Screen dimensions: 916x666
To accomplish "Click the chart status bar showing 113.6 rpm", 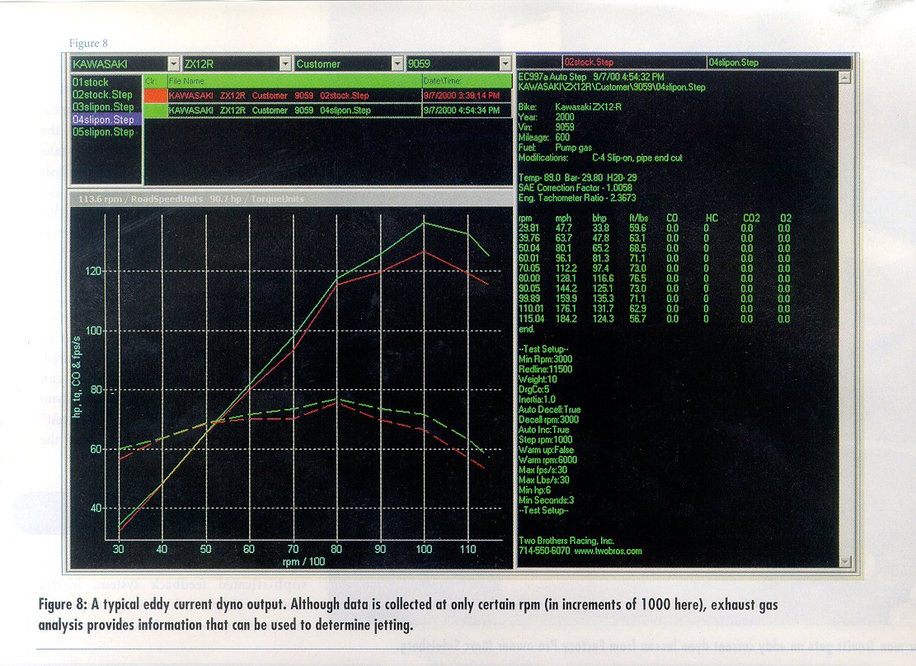I will [x=291, y=199].
